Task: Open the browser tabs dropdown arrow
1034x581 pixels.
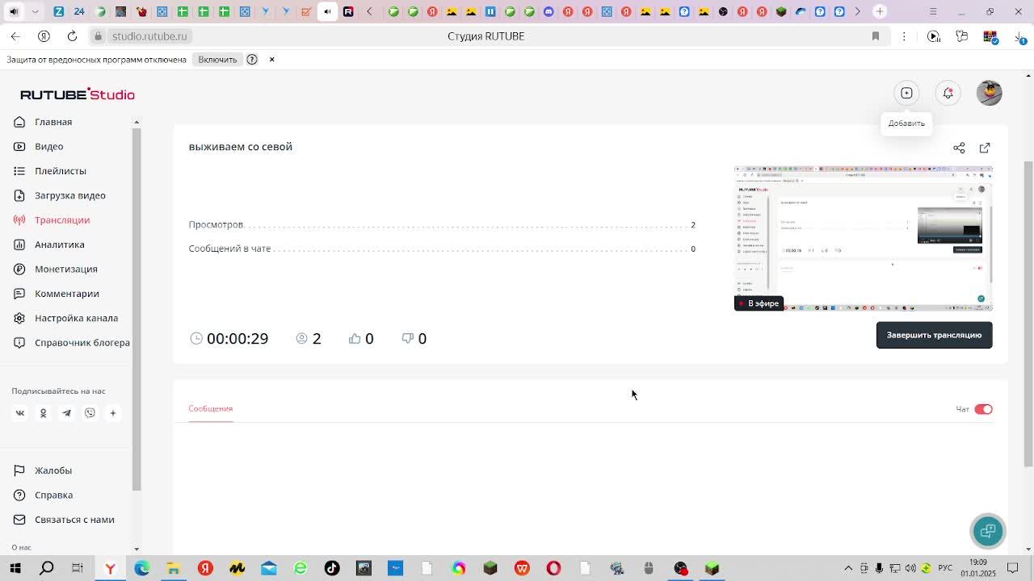Action: click(x=36, y=11)
